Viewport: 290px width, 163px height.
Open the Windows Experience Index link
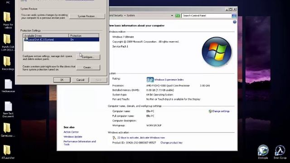(x=169, y=80)
